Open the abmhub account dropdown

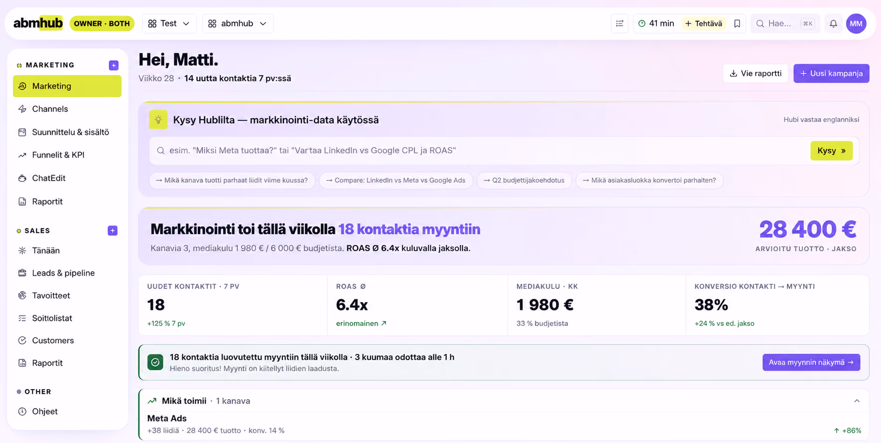[x=238, y=23]
